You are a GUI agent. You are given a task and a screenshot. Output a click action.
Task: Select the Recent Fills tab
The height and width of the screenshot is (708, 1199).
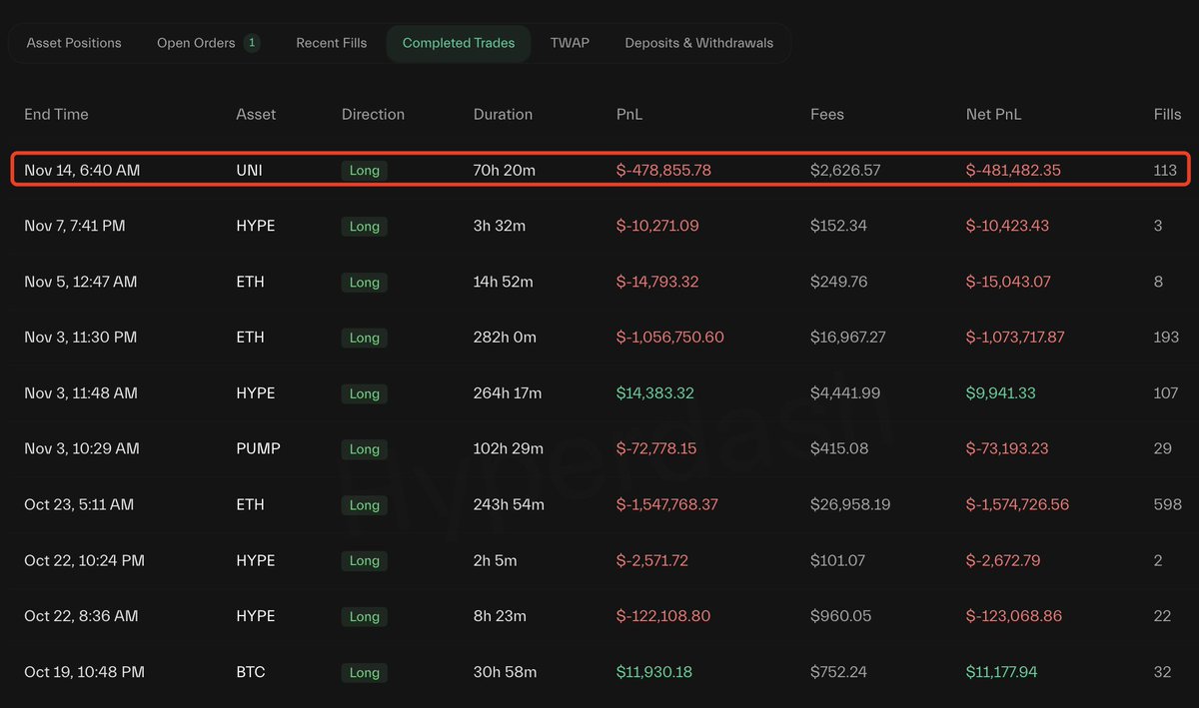coord(331,43)
